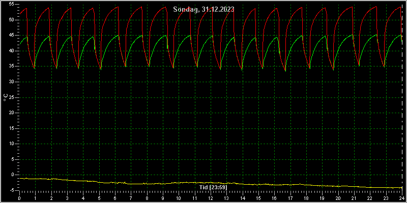
Task: Select the hour 16 time axis label
Action: coord(274,198)
